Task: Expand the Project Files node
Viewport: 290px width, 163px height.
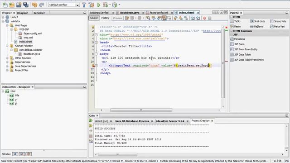Action: pyautogui.click(x=7, y=70)
